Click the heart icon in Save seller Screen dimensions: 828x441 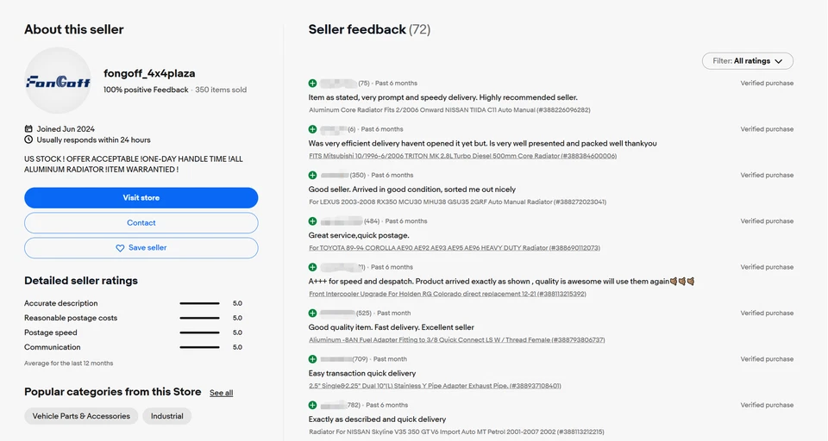tap(120, 248)
